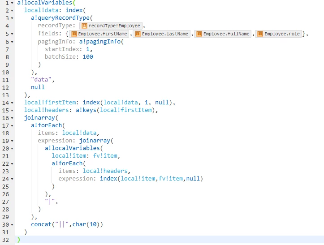This screenshot has height=245, width=324.
Task: Click the Employee.role field icon
Action: 260,34
